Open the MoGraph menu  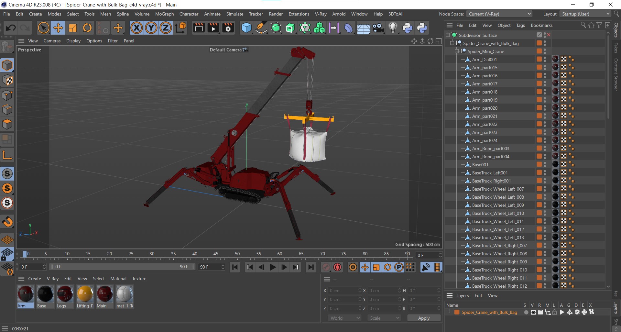164,14
